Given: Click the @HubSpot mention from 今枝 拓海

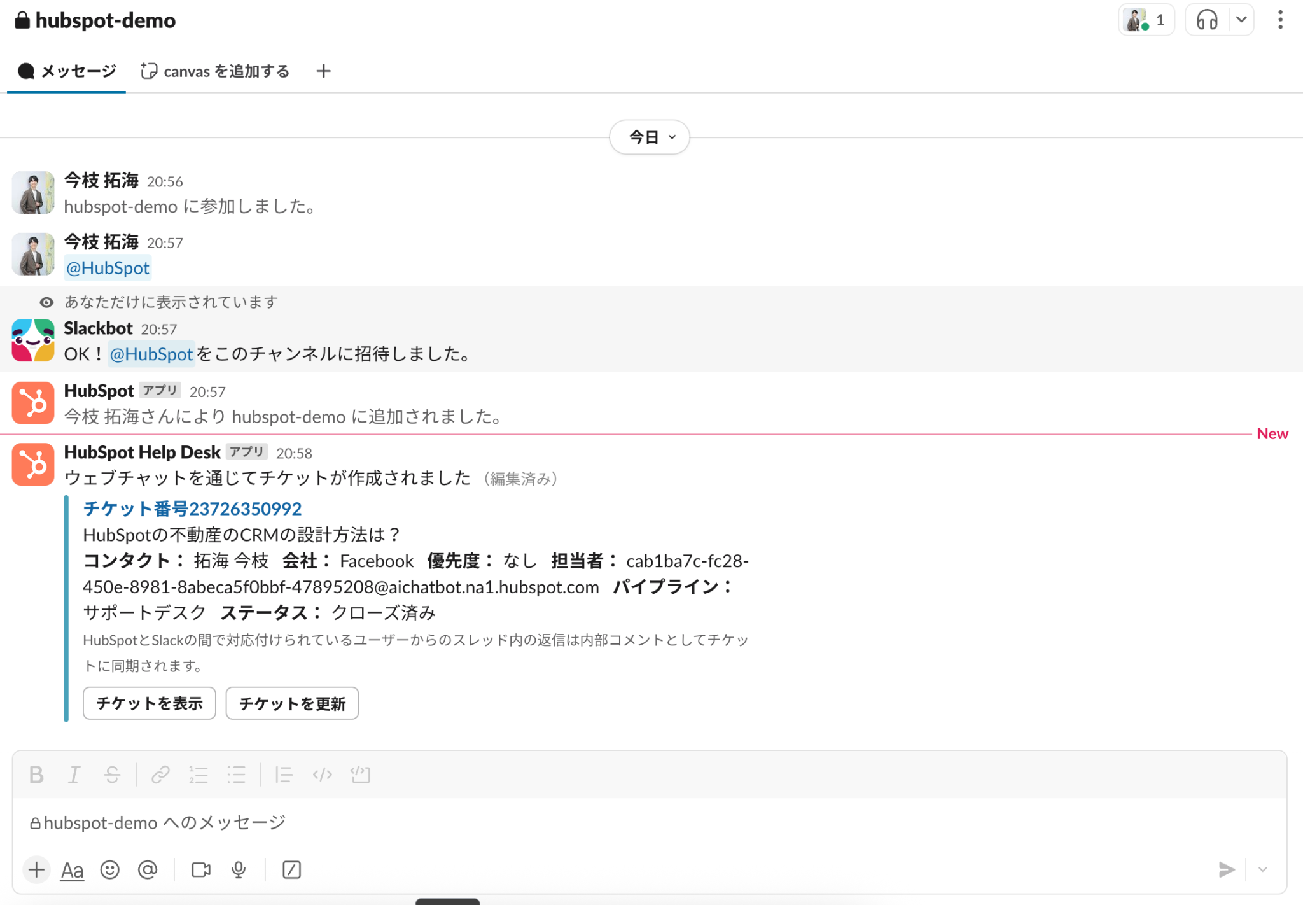Looking at the screenshot, I should pyautogui.click(x=108, y=268).
